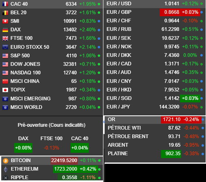Click the MSCI WORLD value 2720

(71, 107)
